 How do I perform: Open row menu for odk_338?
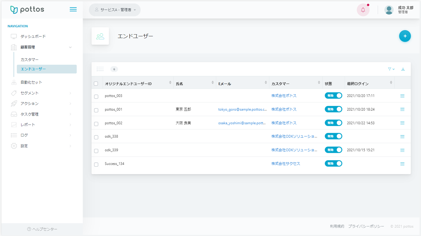(x=402, y=136)
